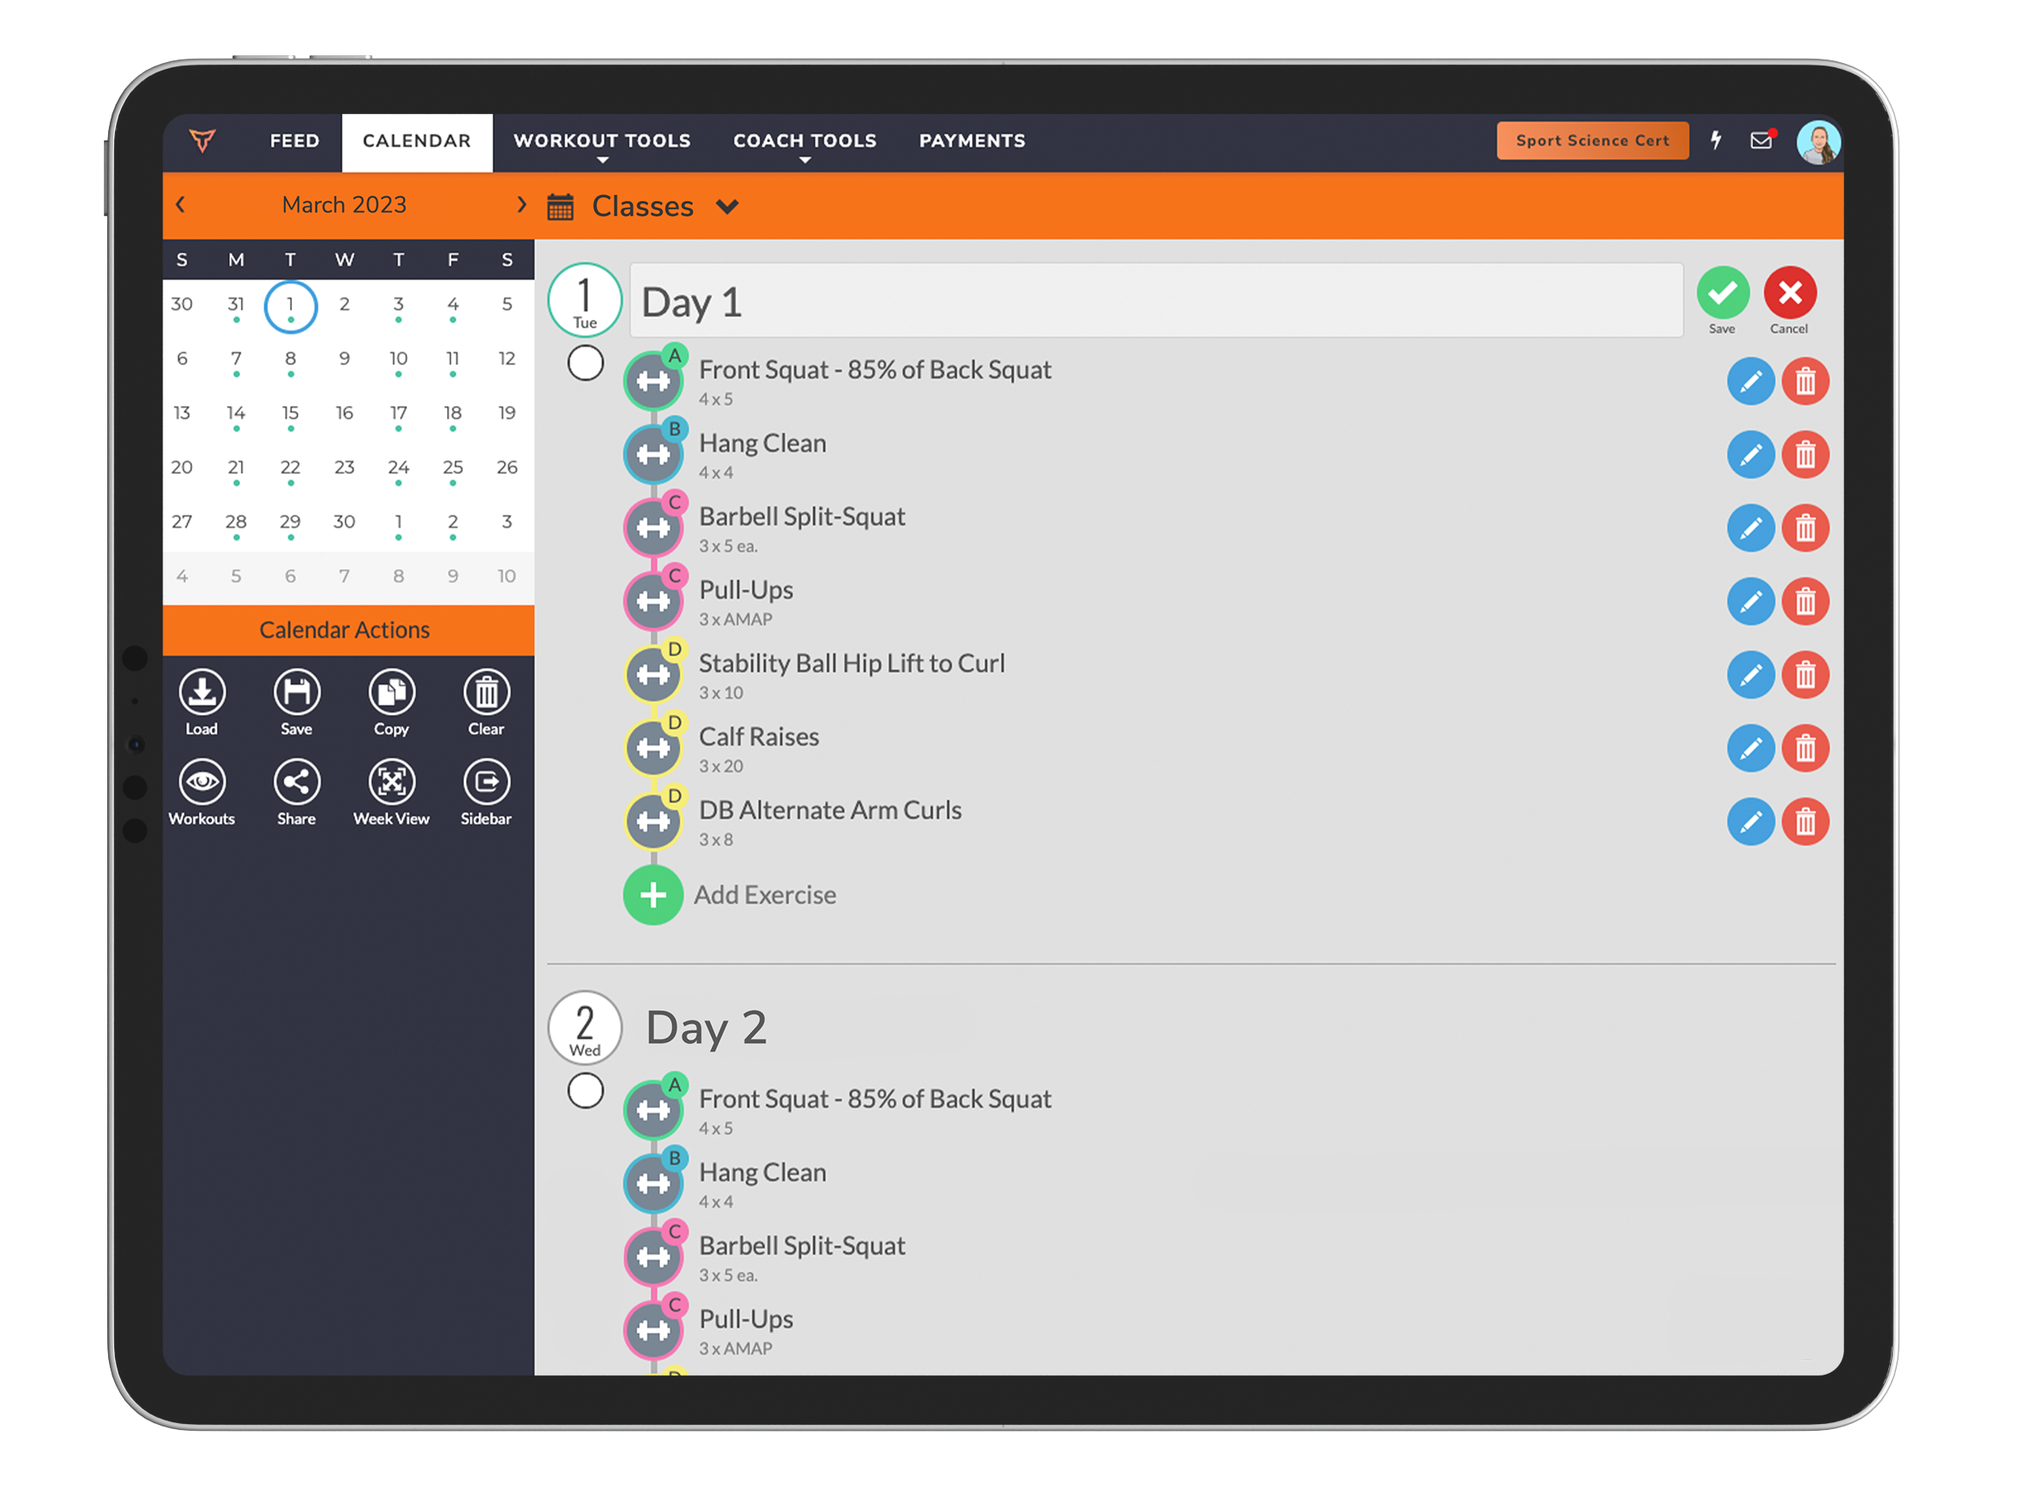This screenshot has height=1504, width=2022.
Task: Clear the calendar using the trash Clear icon
Action: [486, 694]
